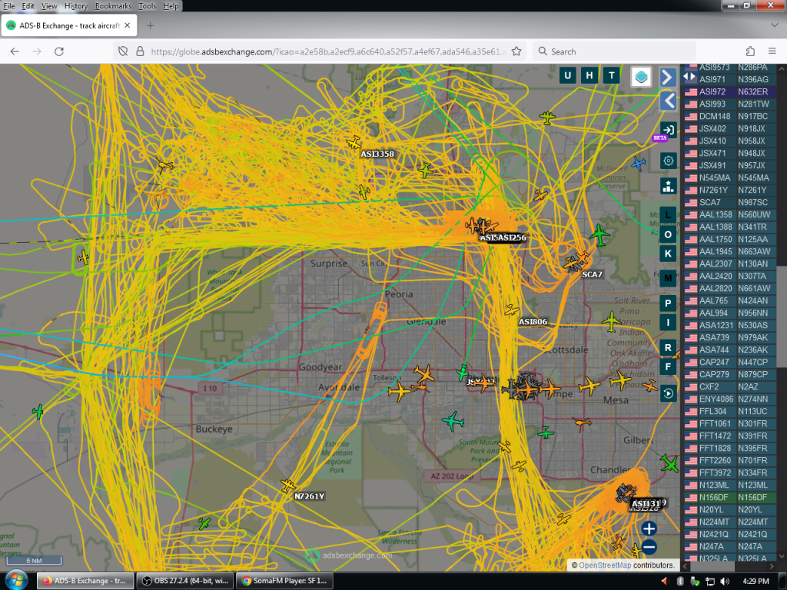Click the tracking protection shield icon
The image size is (787, 590).
point(123,51)
